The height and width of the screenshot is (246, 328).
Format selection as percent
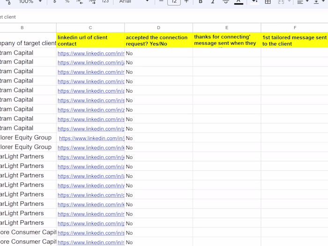(67, 1)
